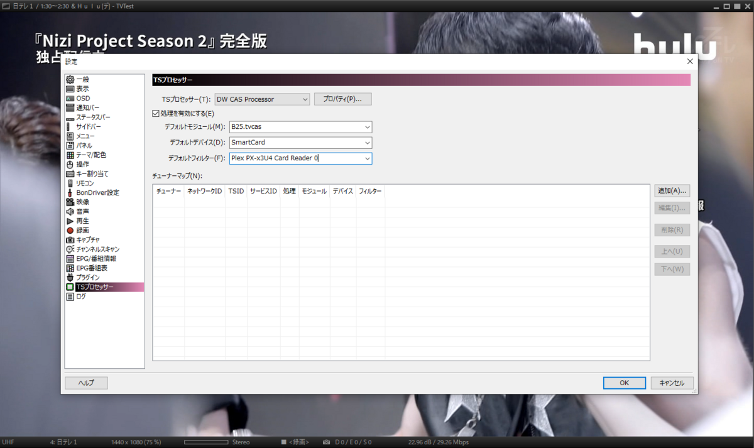This screenshot has width=754, height=448.
Task: Select the EPG/番組情報 icon
Action: (70, 259)
